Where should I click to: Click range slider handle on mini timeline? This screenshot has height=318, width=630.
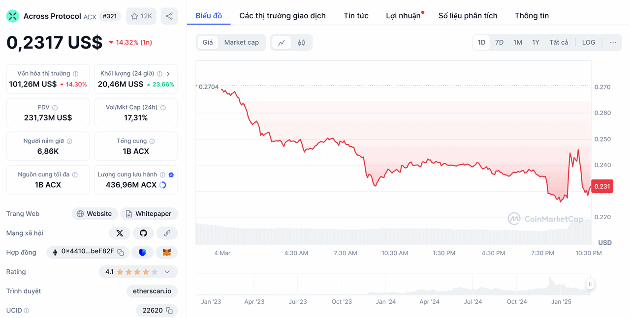(590, 284)
